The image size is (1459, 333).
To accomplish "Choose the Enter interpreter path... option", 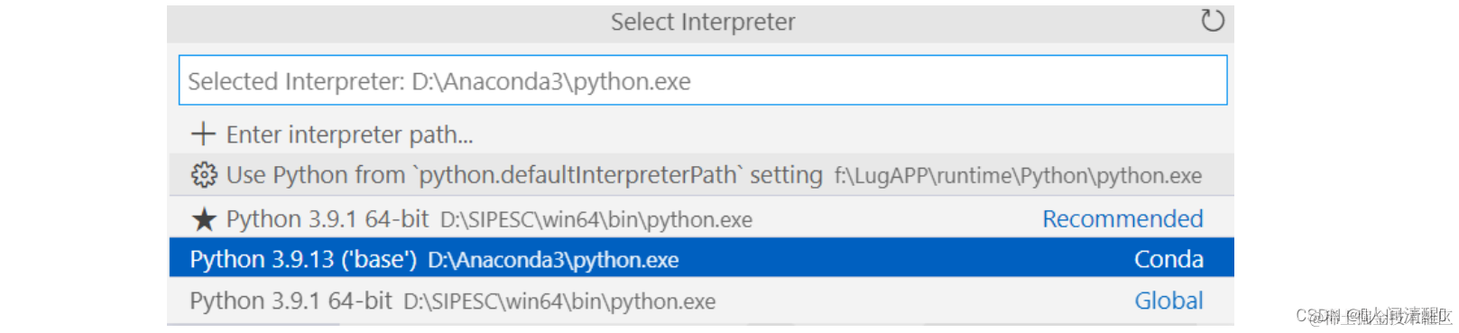I will tap(700, 134).
